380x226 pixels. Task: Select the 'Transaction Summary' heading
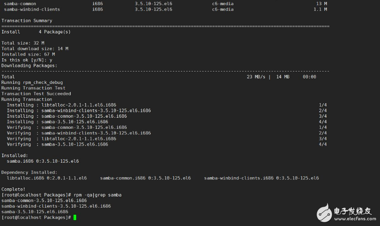[x=27, y=21]
